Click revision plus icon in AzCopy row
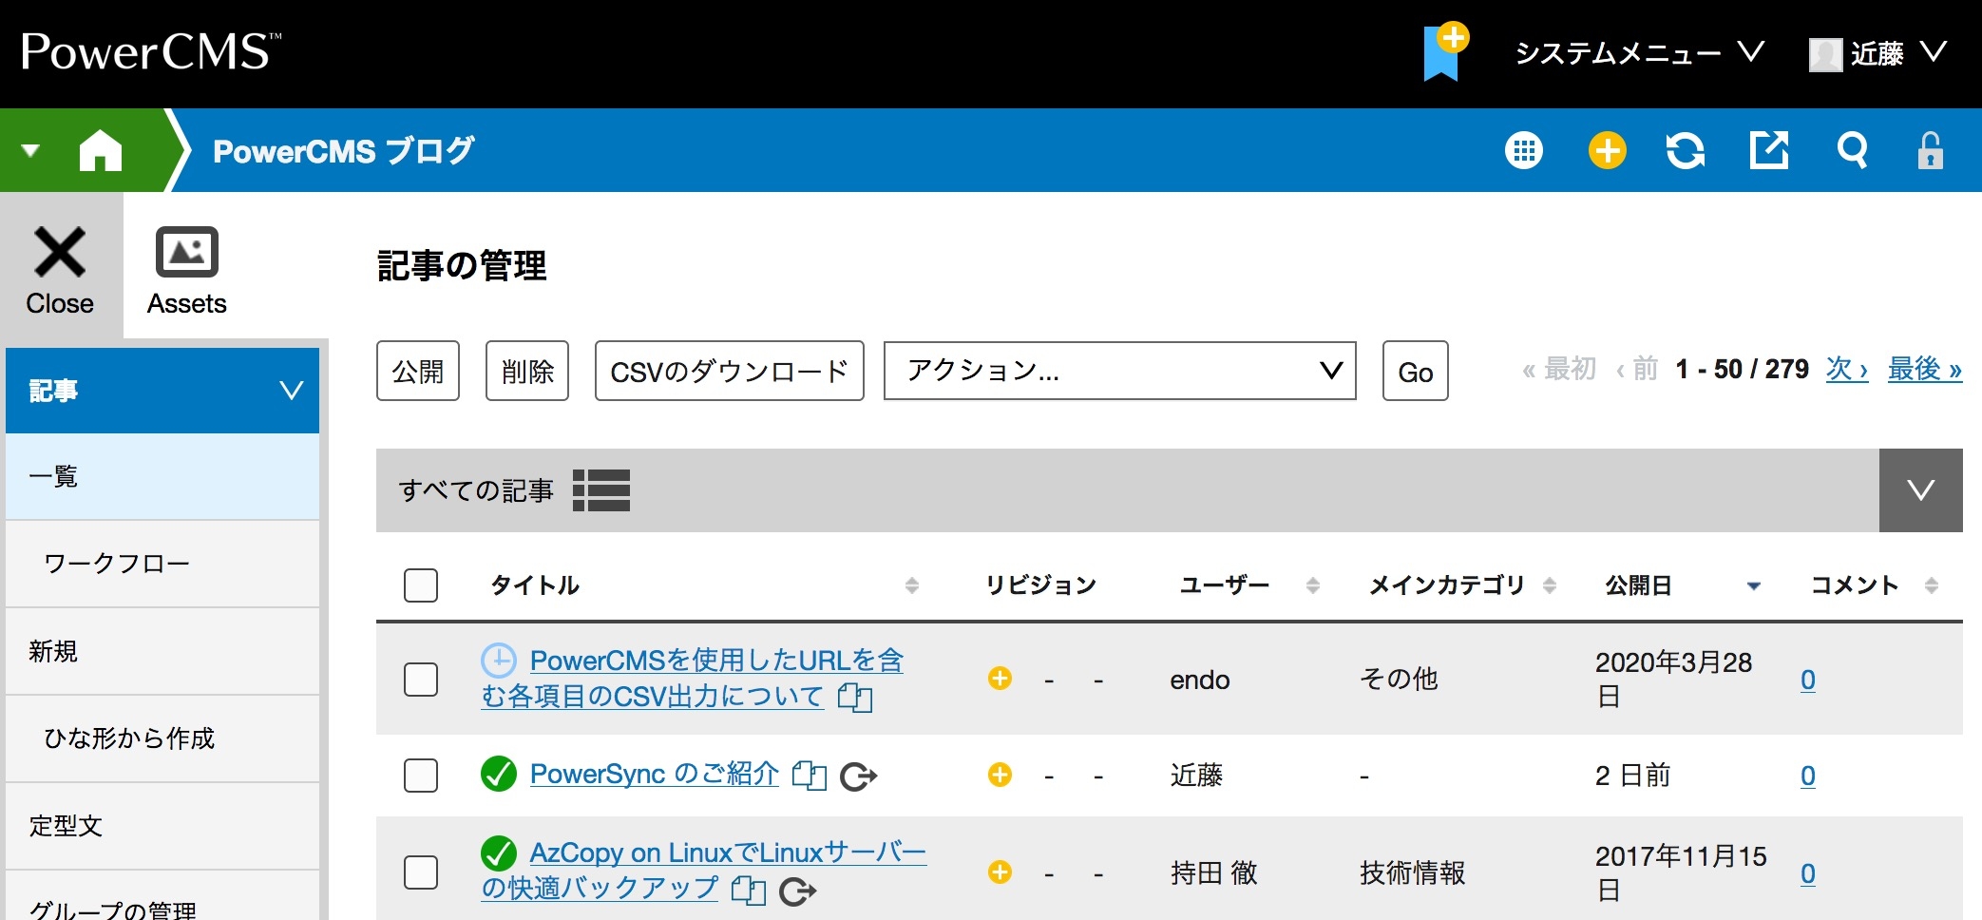The height and width of the screenshot is (920, 1982). point(1000,872)
